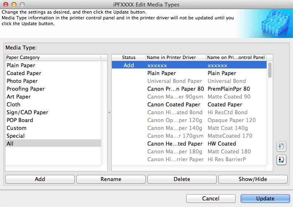Click the Status column header
Viewport: 293px width, 207px height.
click(129, 57)
